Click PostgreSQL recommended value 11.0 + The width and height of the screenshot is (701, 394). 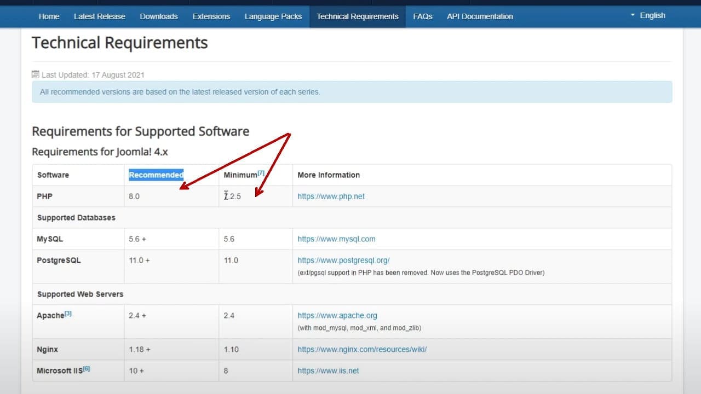tap(139, 260)
